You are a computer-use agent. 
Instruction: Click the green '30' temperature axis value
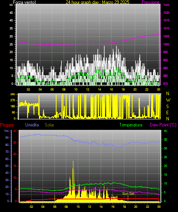tap(165, 148)
